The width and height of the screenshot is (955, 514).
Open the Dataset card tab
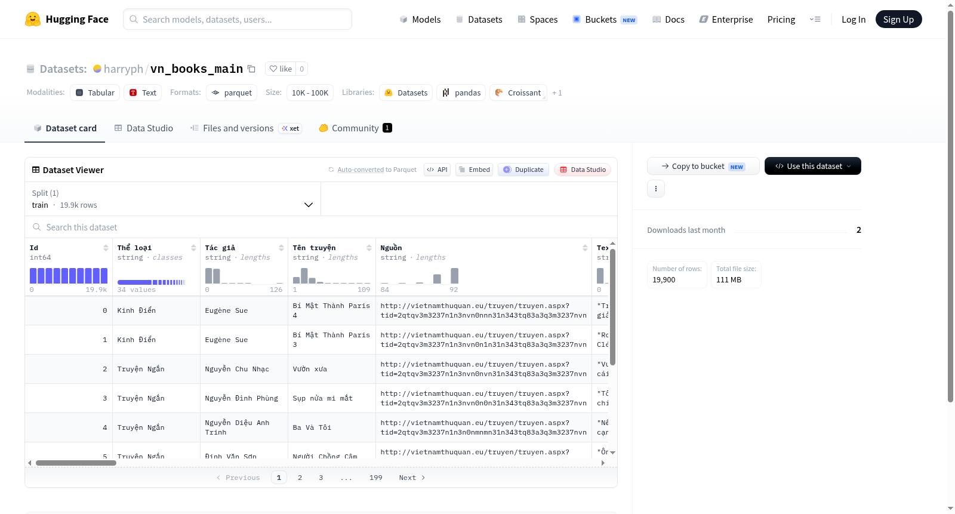pyautogui.click(x=65, y=128)
